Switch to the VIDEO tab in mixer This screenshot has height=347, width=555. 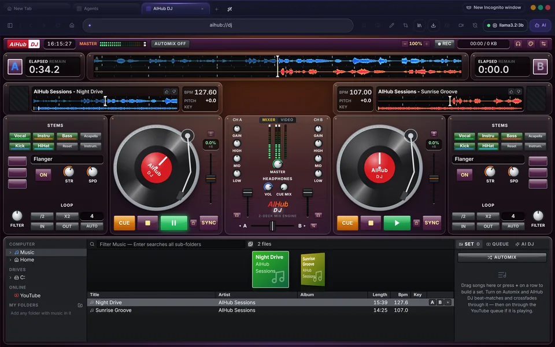(287, 120)
